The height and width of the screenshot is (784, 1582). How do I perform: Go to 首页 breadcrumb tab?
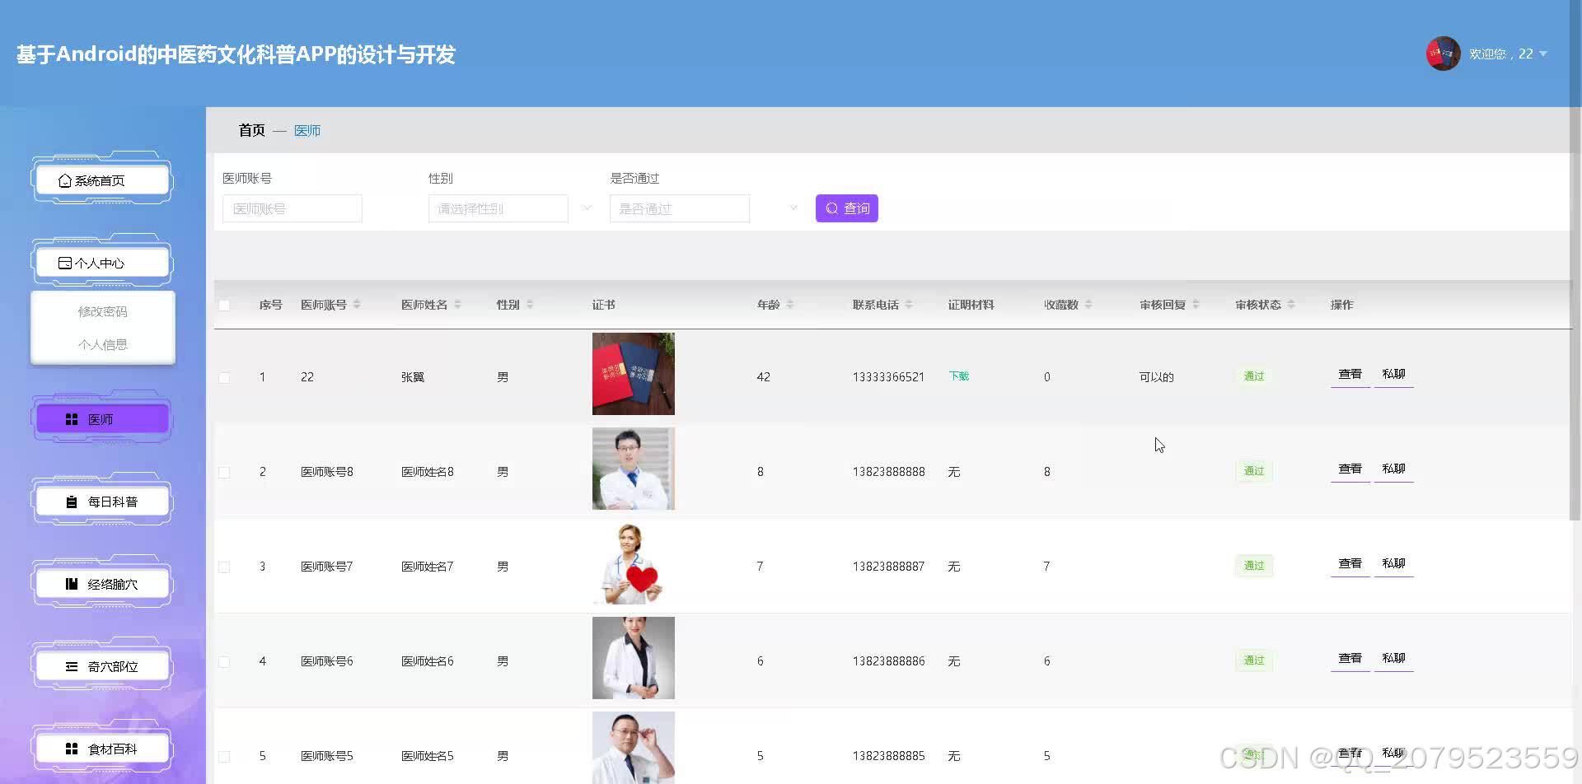pos(250,130)
